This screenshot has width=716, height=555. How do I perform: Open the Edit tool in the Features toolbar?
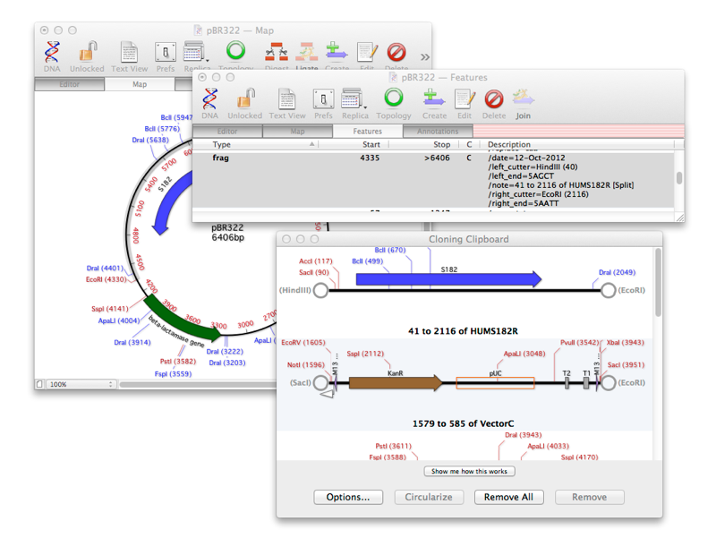coord(466,101)
